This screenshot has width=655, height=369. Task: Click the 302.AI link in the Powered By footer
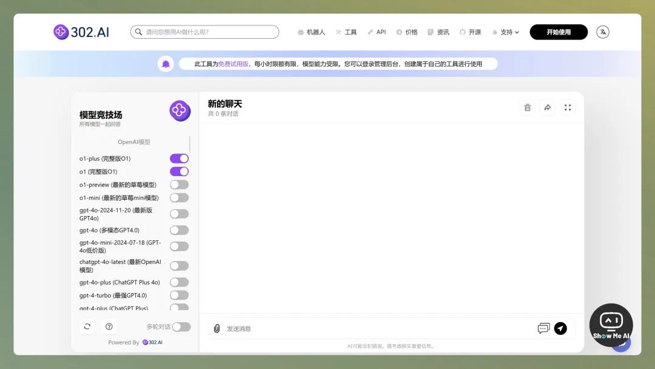(152, 342)
